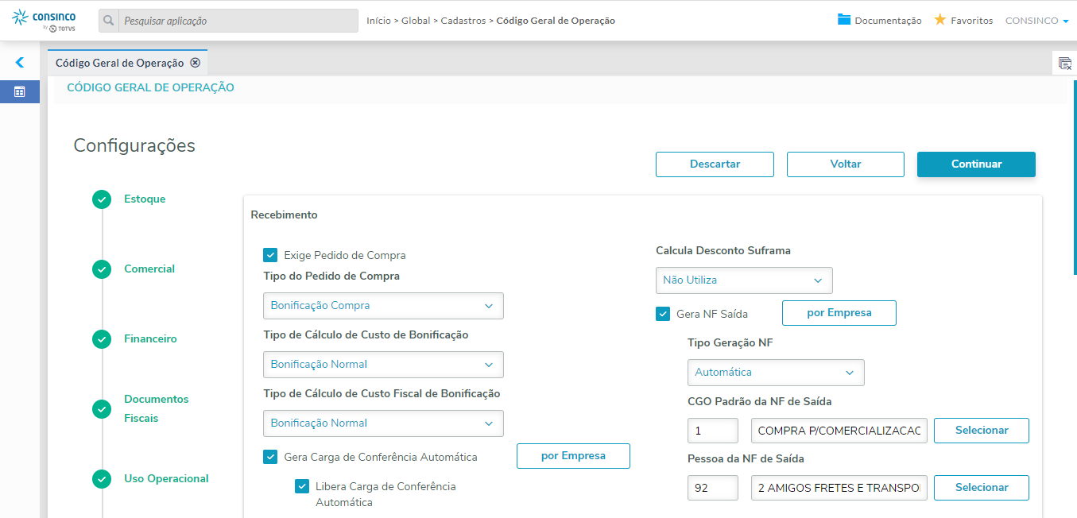Viewport: 1077px width, 518px height.
Task: Close the Código Geral de Operação tab
Action: point(195,63)
